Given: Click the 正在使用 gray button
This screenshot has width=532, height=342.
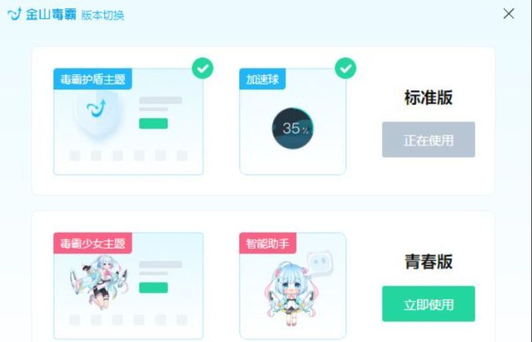Looking at the screenshot, I should (428, 140).
